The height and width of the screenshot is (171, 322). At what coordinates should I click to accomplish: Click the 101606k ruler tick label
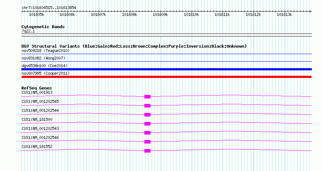coord(67,14)
